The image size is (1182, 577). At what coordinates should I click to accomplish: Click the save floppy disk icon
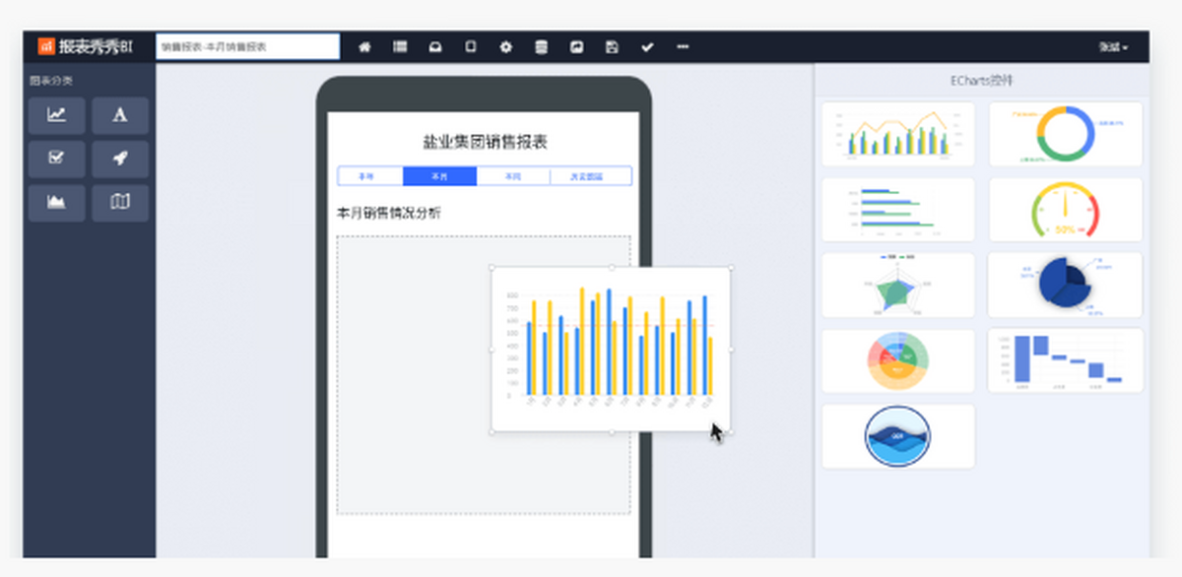[x=612, y=46]
